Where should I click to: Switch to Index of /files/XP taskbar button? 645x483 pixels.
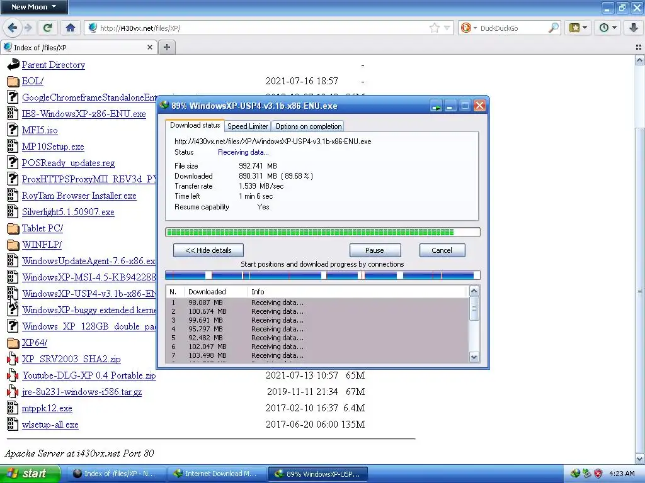(x=117, y=474)
